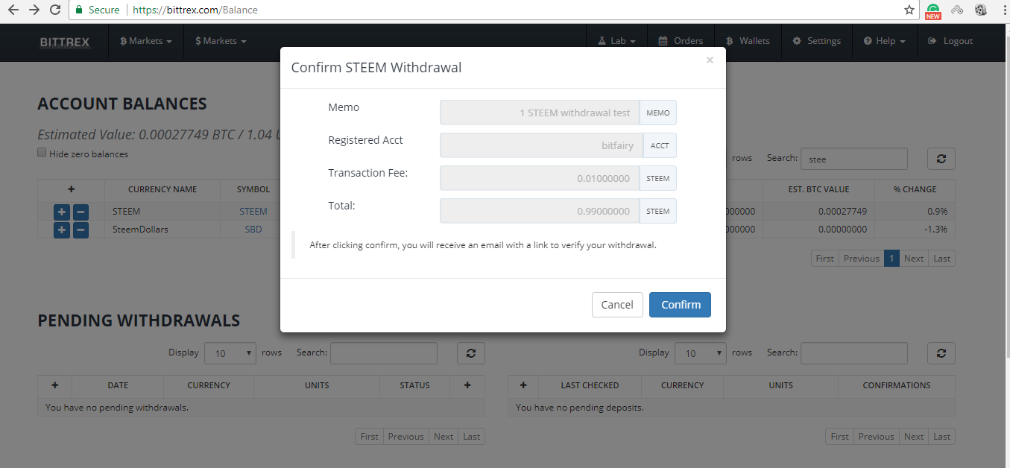
Task: Sort by the SYMBOL column header
Action: coord(253,189)
